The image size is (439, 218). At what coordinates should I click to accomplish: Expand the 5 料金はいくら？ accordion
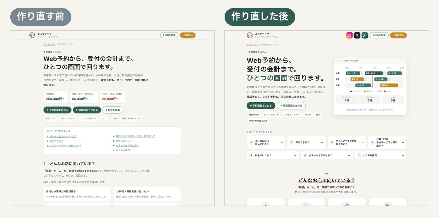tap(273, 155)
